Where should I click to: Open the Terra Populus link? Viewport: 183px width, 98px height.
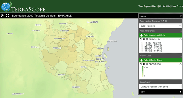(x=145, y=6)
